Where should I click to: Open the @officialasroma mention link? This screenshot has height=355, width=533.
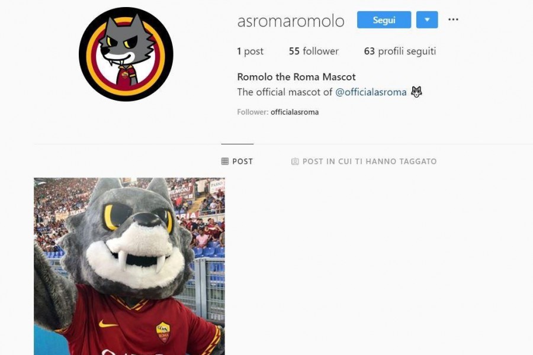(371, 92)
